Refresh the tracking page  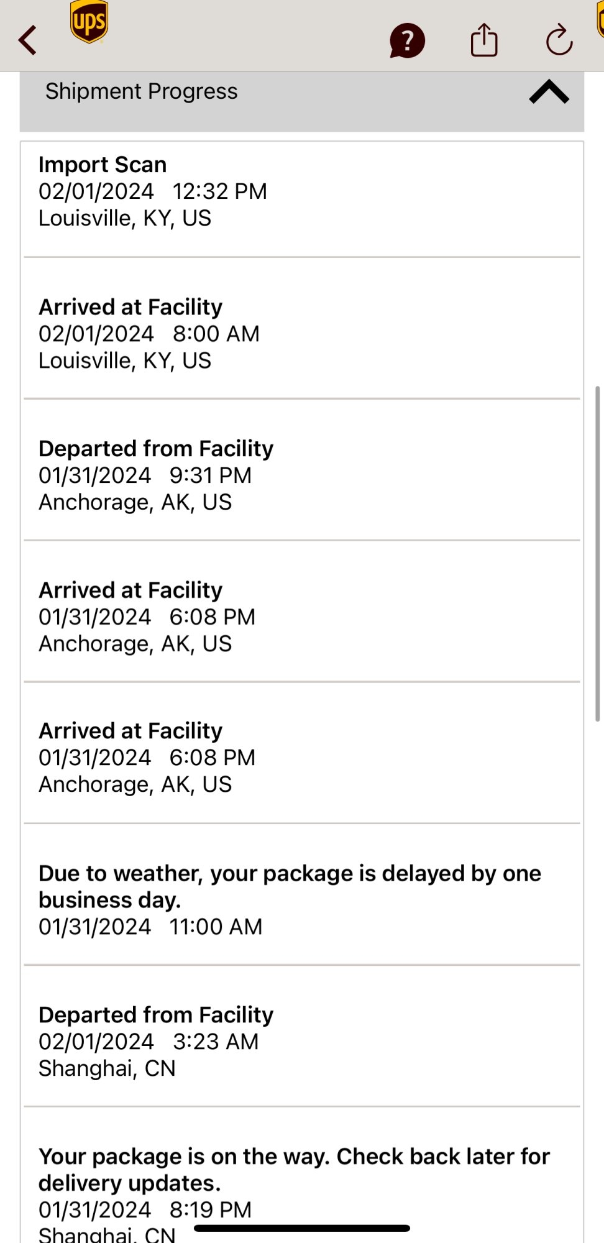(559, 40)
